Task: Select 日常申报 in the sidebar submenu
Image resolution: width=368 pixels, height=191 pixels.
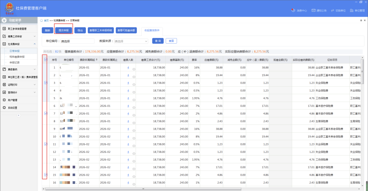Action: pyautogui.click(x=15, y=51)
